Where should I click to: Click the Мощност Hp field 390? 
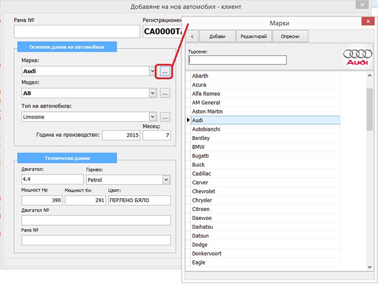pyautogui.click(x=42, y=200)
